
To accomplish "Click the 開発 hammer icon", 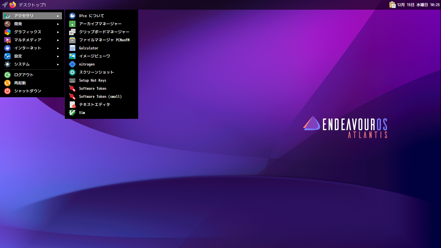I will (x=7, y=24).
